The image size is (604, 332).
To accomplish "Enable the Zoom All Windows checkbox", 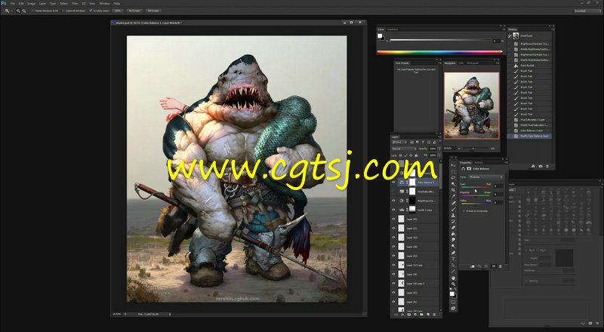I will pyautogui.click(x=63, y=11).
